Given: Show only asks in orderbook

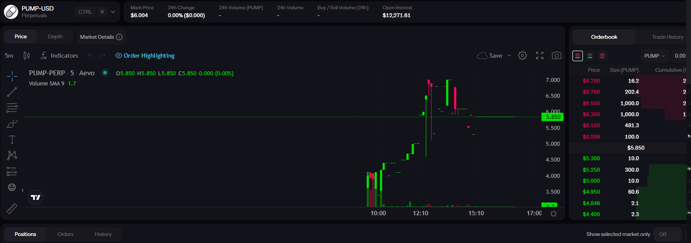Looking at the screenshot, I should pos(602,56).
